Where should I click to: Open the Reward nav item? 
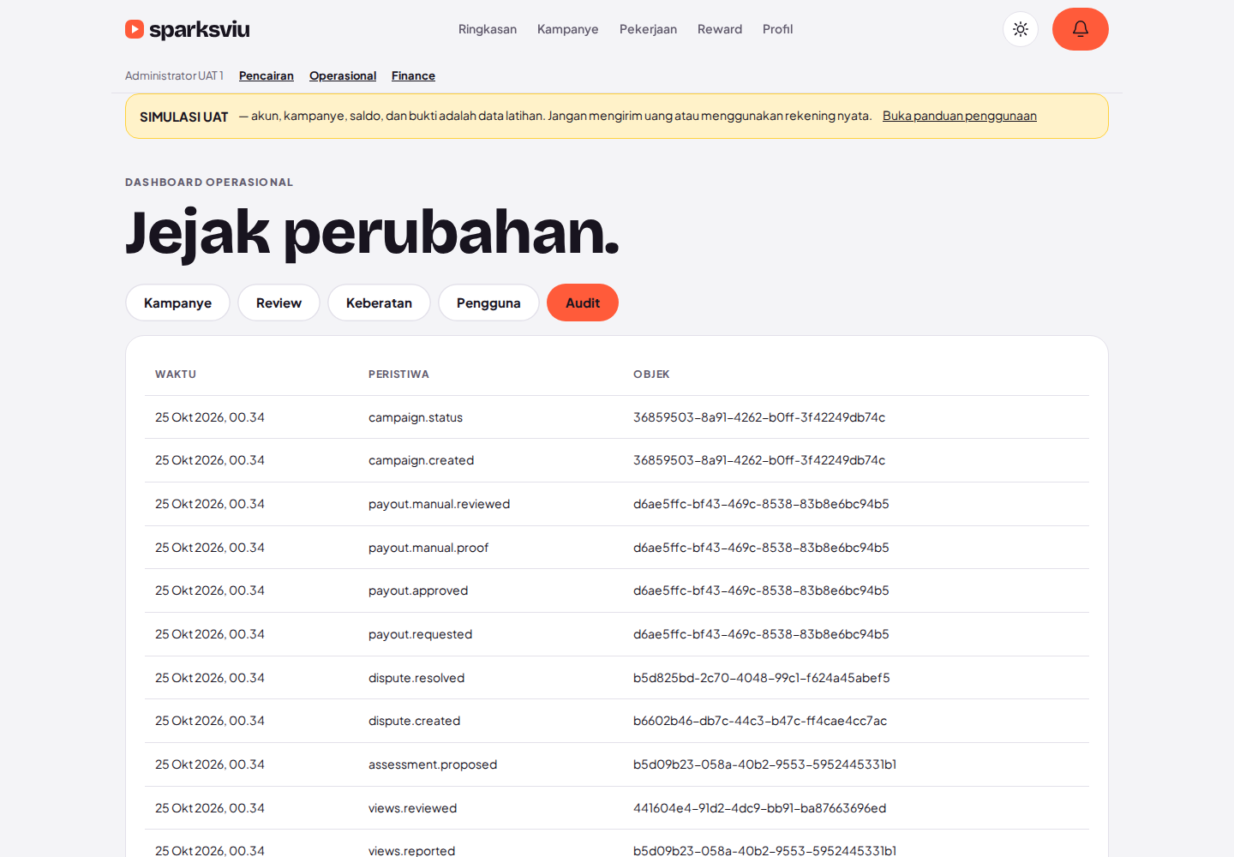(x=720, y=29)
